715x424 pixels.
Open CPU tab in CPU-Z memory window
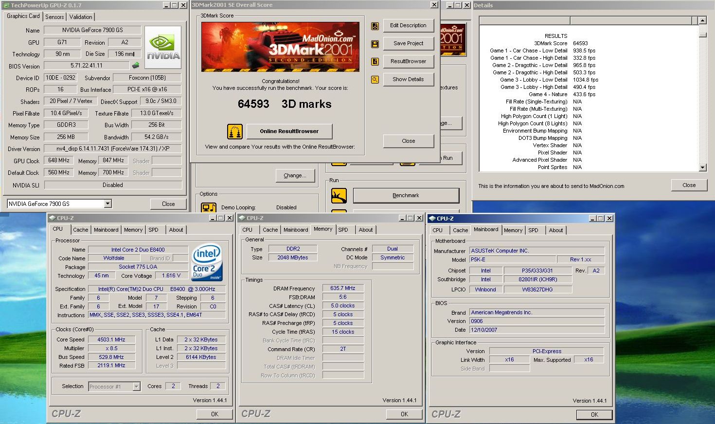coord(247,230)
